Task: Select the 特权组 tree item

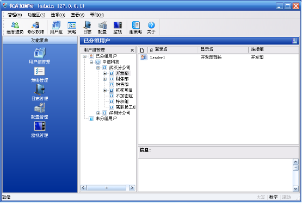Action: [122, 101]
